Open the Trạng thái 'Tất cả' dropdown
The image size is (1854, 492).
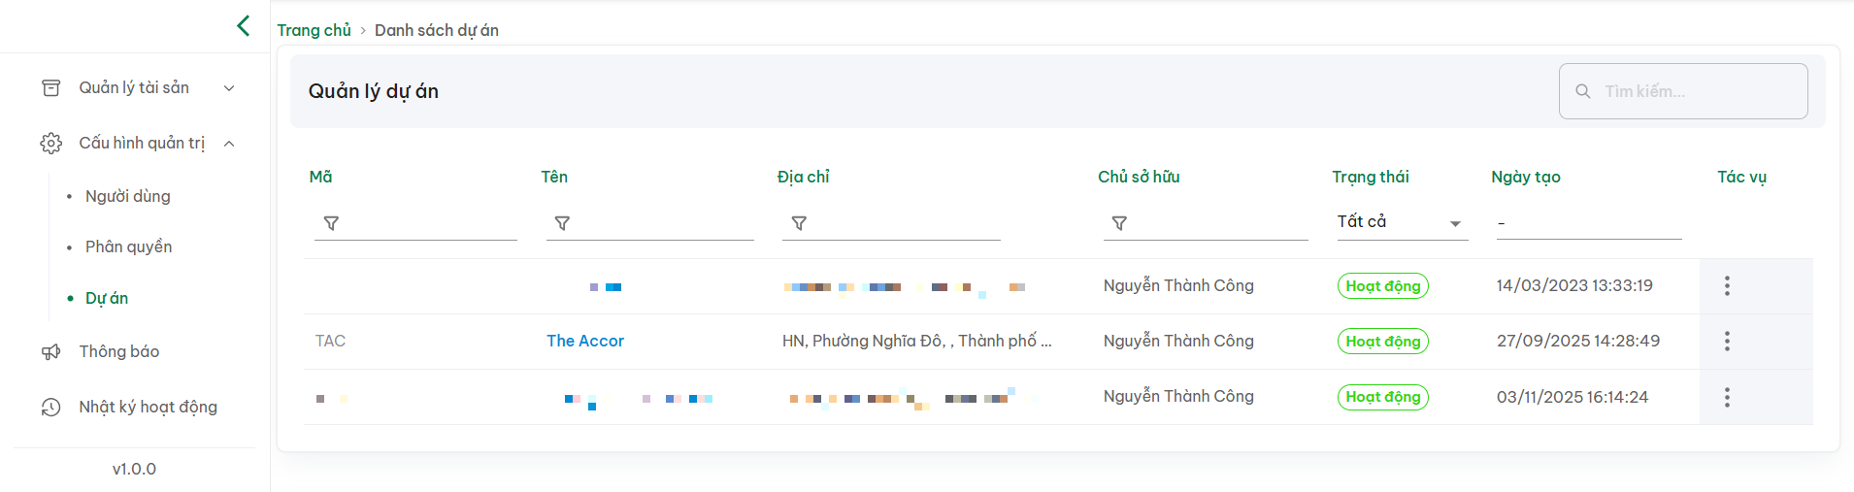pos(1401,222)
